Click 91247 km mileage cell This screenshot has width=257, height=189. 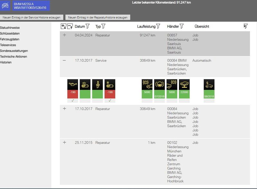click(147, 35)
